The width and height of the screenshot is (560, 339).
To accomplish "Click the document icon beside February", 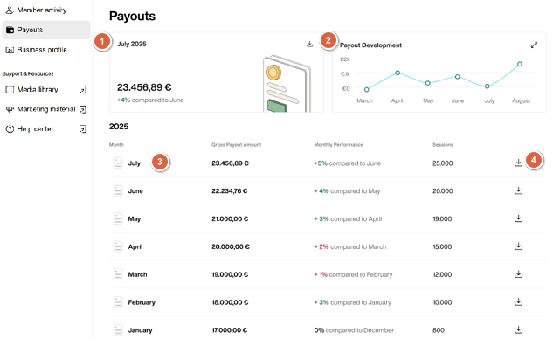I will (117, 302).
